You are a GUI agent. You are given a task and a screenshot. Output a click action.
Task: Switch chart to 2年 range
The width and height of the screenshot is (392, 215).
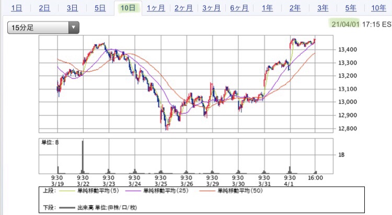[295, 8]
